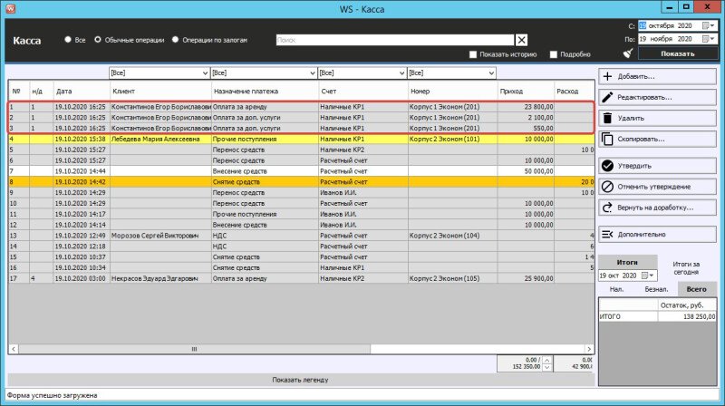The width and height of the screenshot is (725, 406).
Task: Click the return arrow icon for Вернуть на доработку
Action: point(608,207)
